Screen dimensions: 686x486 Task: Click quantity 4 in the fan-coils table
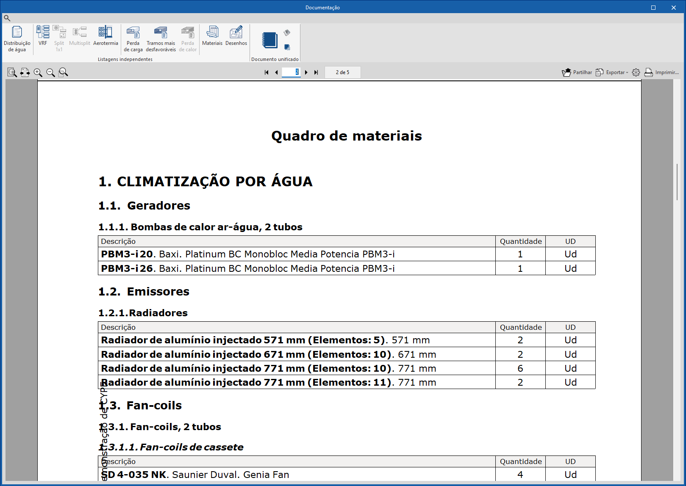[520, 475]
